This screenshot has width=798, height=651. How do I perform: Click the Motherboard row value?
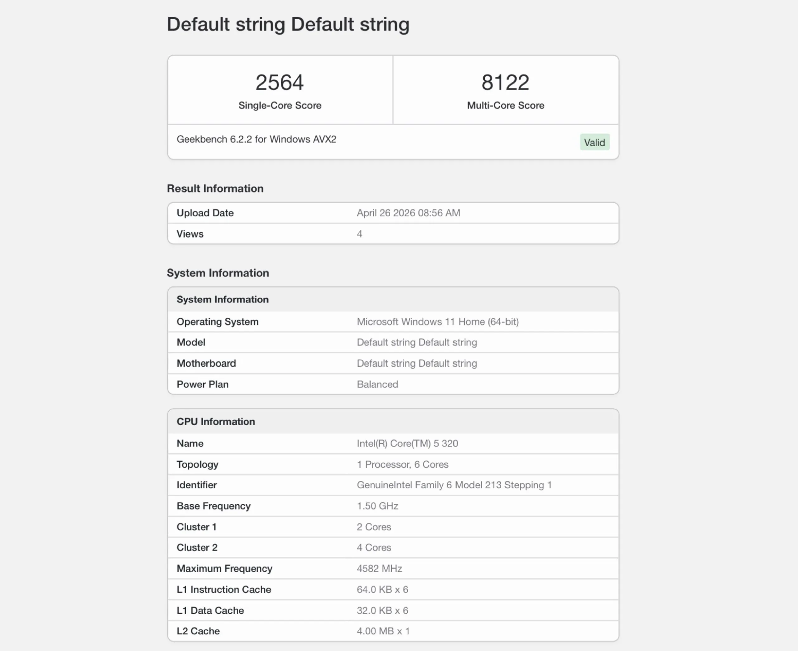point(416,363)
